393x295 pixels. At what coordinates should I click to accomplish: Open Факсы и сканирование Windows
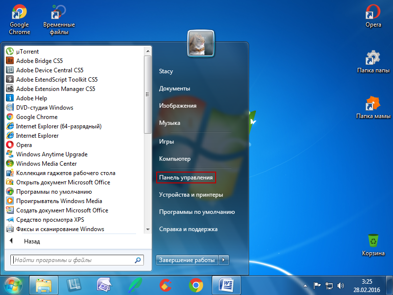(x=55, y=229)
